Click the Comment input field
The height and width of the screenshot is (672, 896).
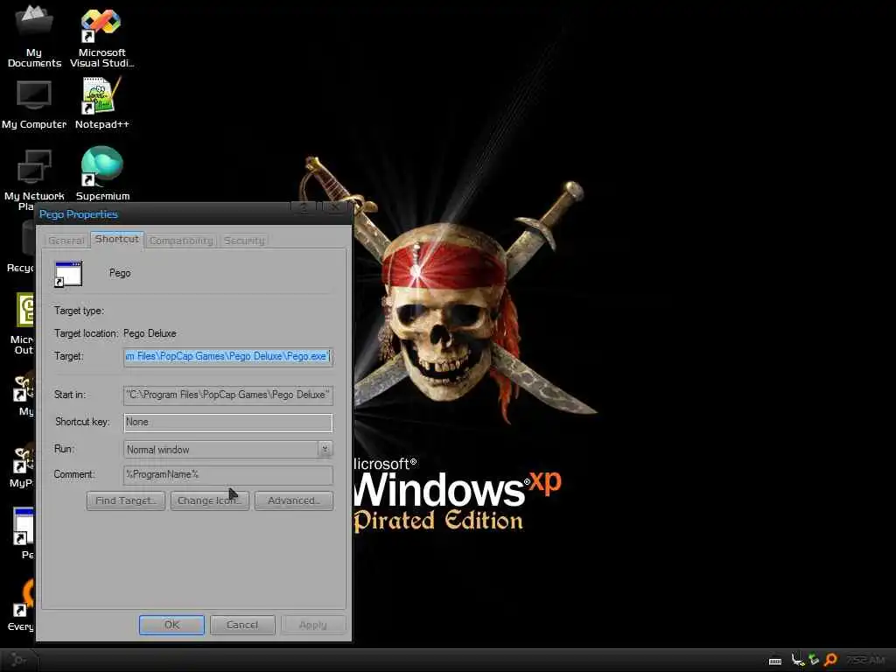(x=228, y=475)
